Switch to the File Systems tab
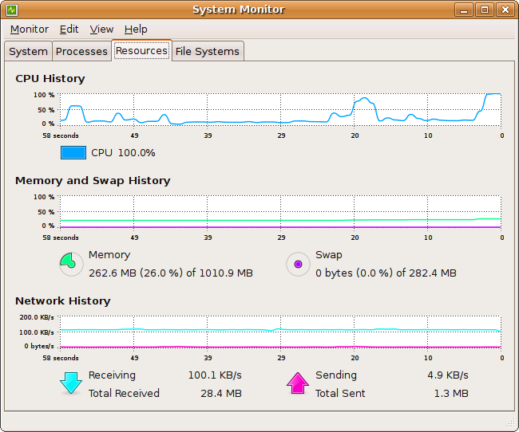 click(x=207, y=51)
